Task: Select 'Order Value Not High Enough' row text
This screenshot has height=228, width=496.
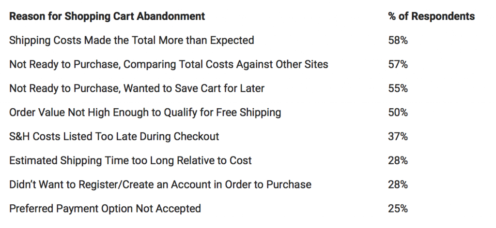Action: (145, 113)
